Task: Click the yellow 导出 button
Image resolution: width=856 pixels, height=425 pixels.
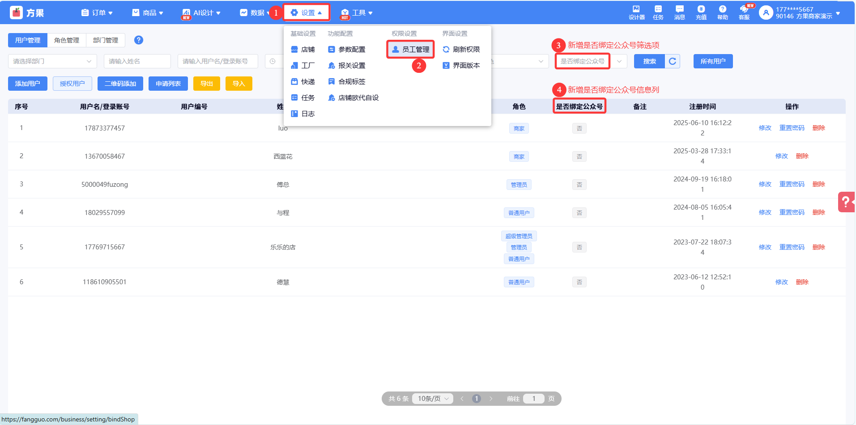Action: click(206, 84)
